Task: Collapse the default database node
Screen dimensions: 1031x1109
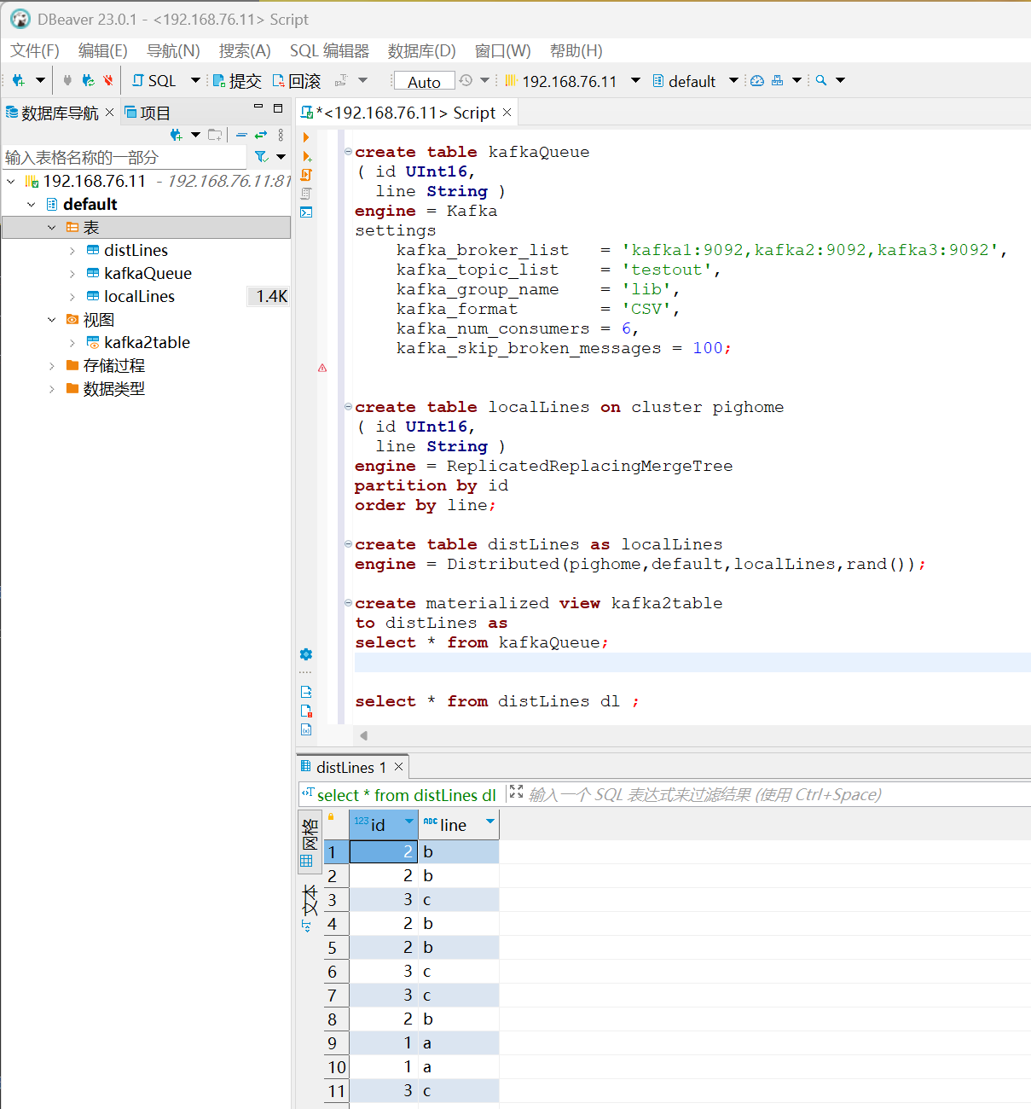Action: 32,204
